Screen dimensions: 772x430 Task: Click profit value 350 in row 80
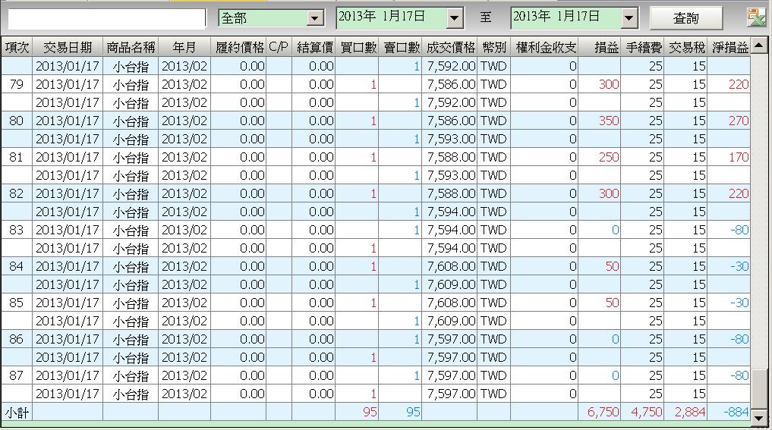609,121
